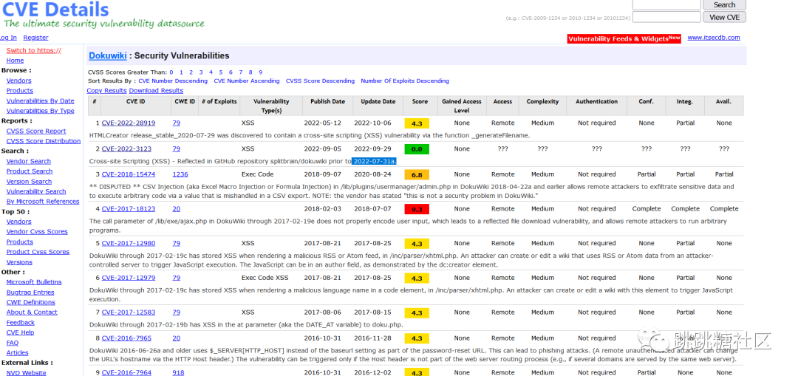Open CVE-2016-7964 entry

pos(126,373)
